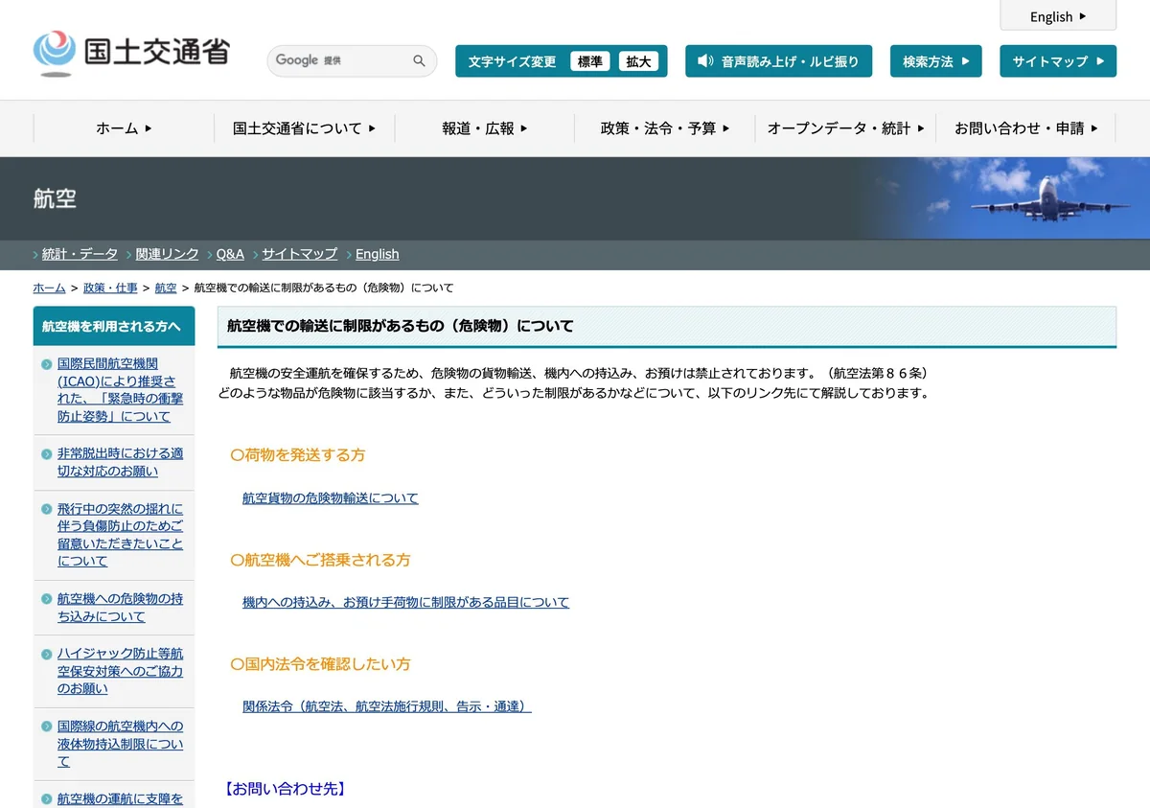Click the 文字サイズ変更 label
Screen dimensions: 1150x808
click(x=512, y=61)
